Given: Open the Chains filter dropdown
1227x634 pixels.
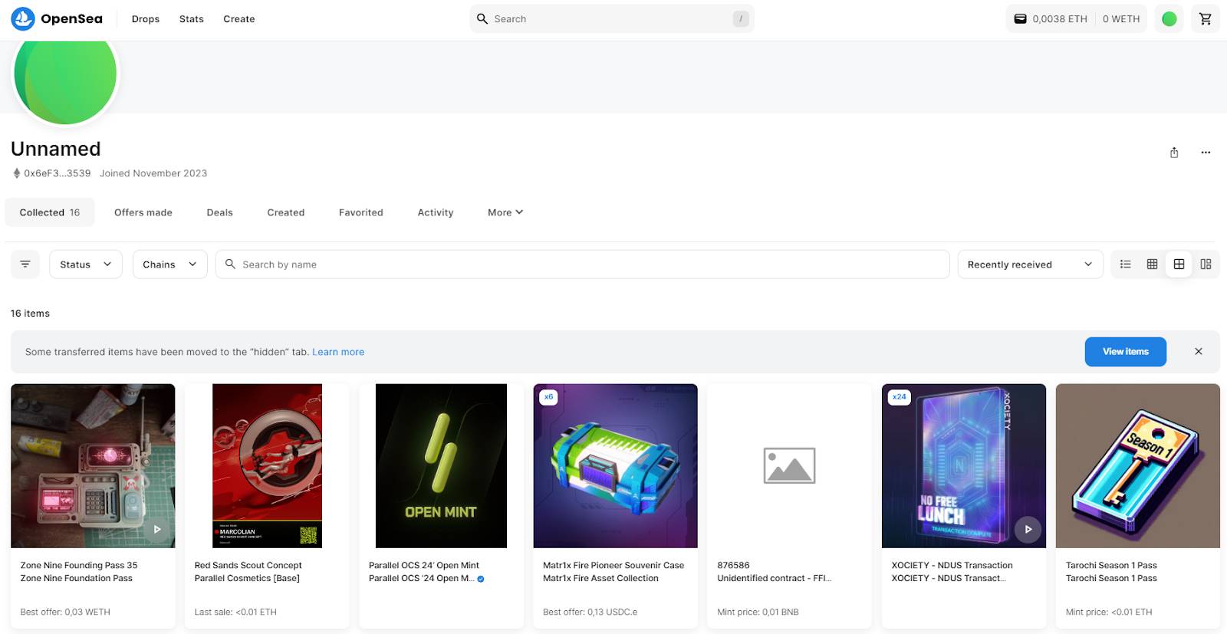Looking at the screenshot, I should click(x=169, y=264).
